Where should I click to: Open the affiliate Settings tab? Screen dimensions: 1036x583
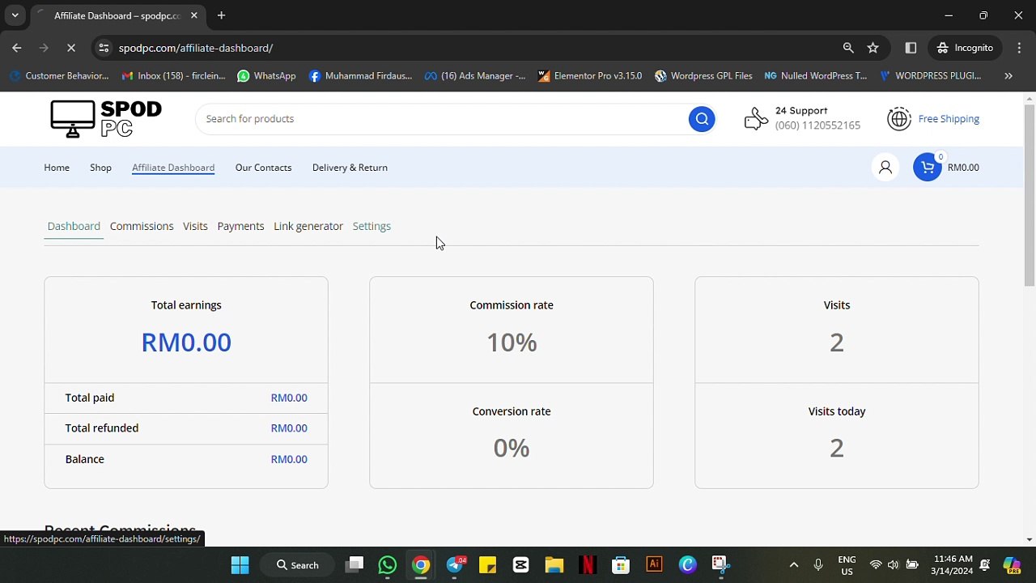372,226
